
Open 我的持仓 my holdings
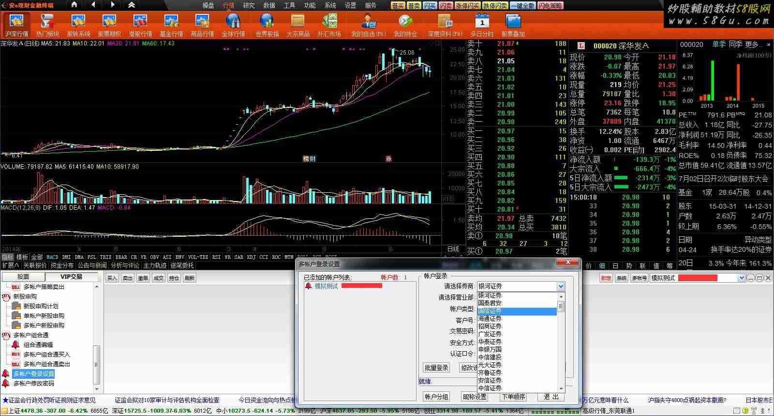pyautogui.click(x=405, y=25)
